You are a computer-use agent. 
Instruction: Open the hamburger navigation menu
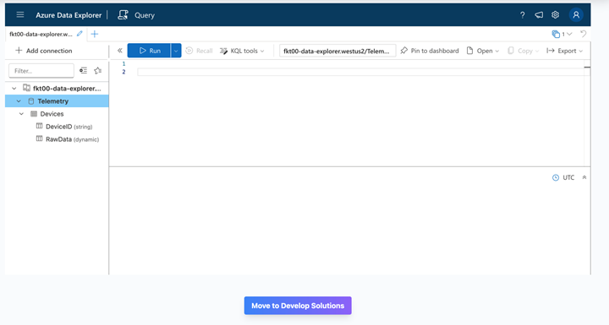click(20, 14)
